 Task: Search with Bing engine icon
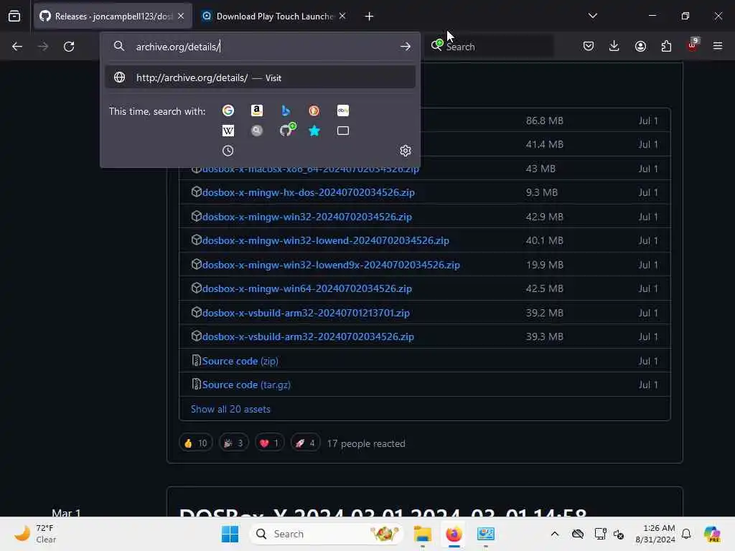point(286,110)
